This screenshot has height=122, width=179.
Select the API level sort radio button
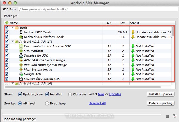[20, 104]
